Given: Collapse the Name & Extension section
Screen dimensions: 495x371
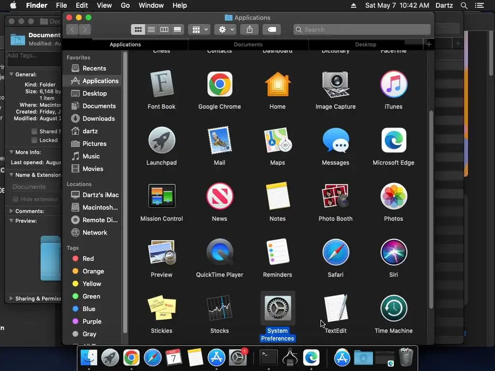Looking at the screenshot, I should pos(12,175).
